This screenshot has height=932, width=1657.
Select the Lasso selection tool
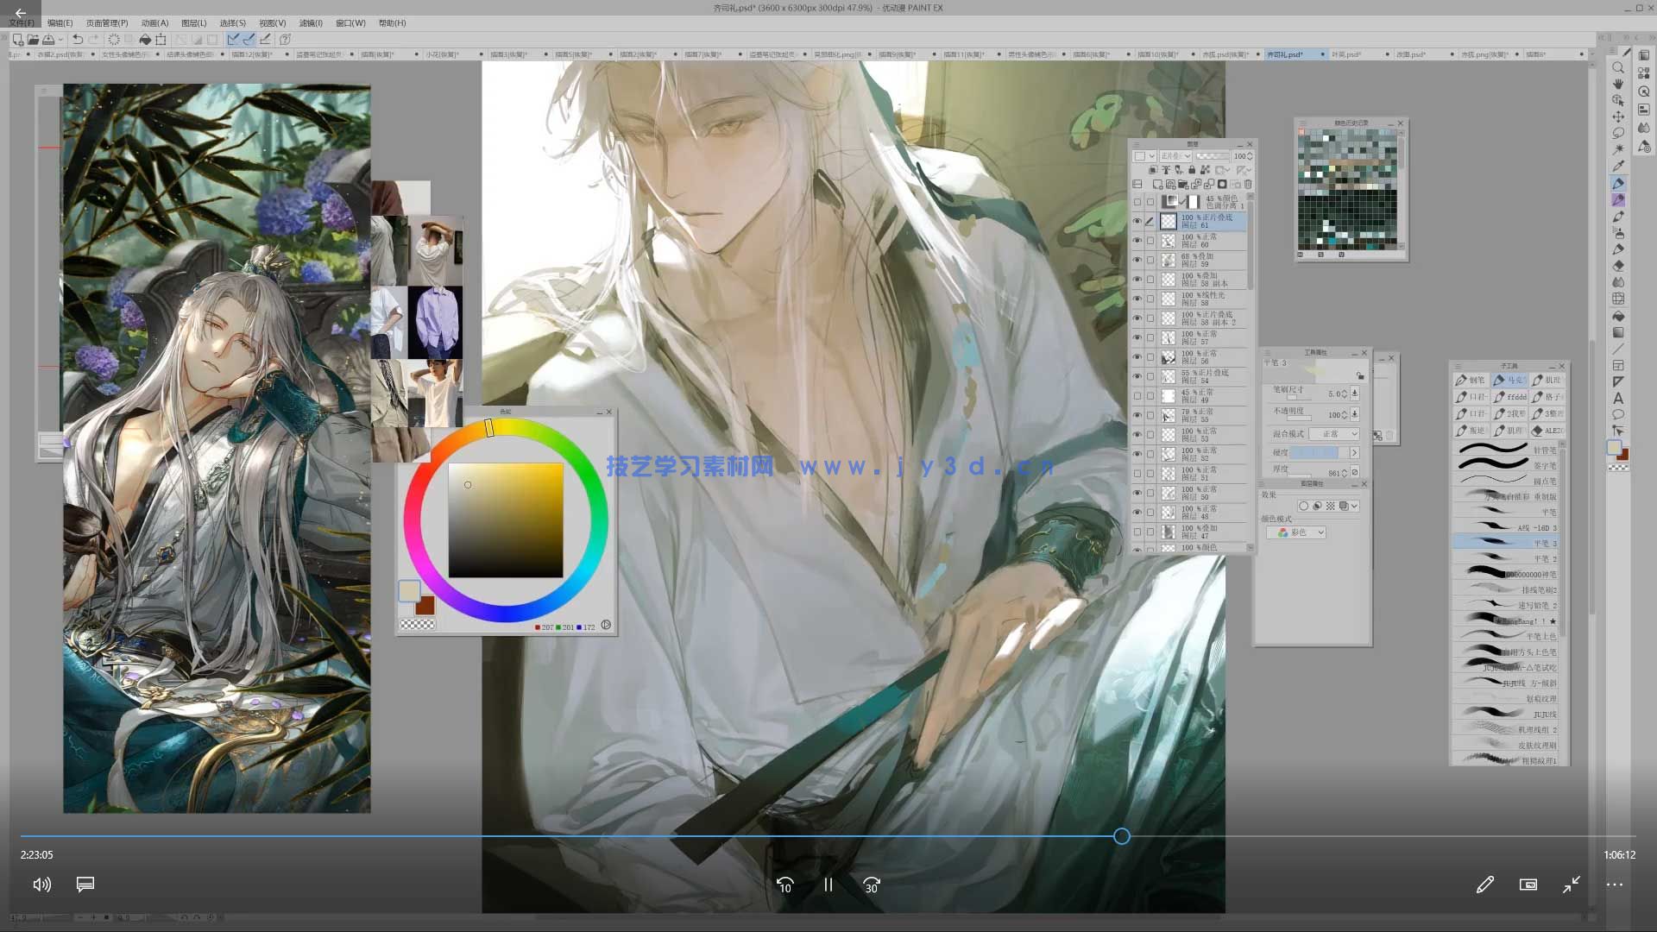[x=1618, y=133]
